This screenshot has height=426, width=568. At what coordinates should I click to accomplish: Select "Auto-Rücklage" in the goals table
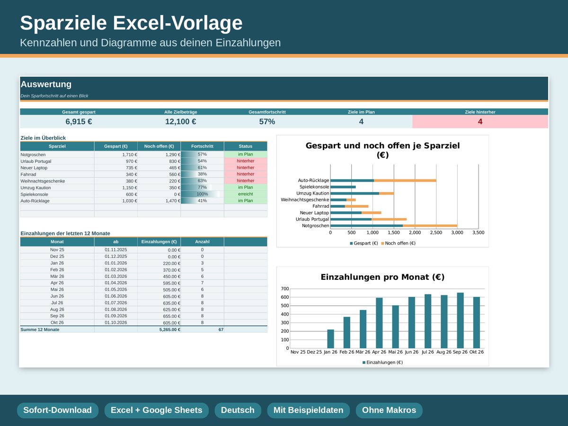click(x=57, y=201)
